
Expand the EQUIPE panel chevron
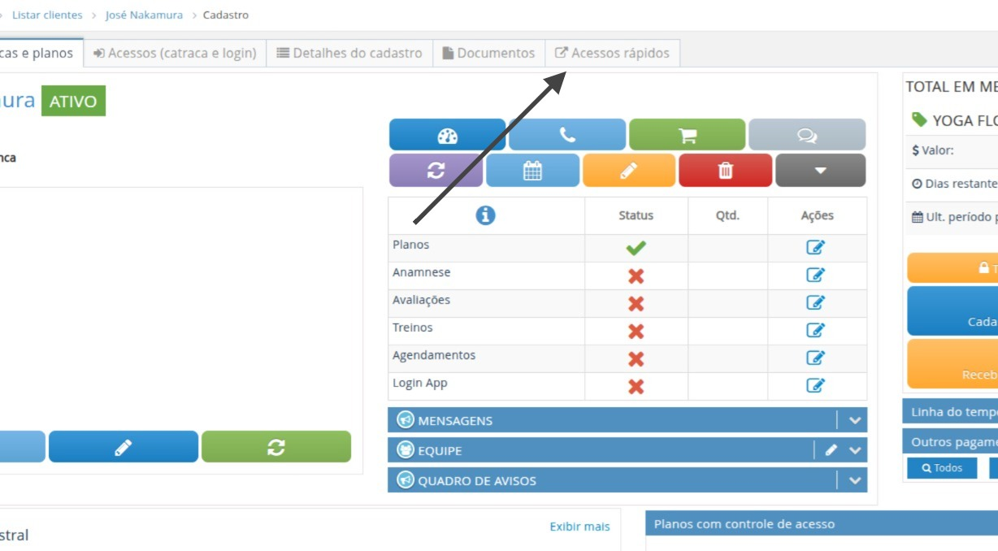point(854,451)
